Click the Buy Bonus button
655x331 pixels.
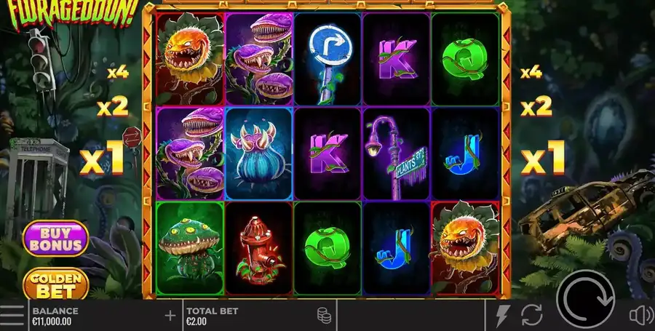55,239
